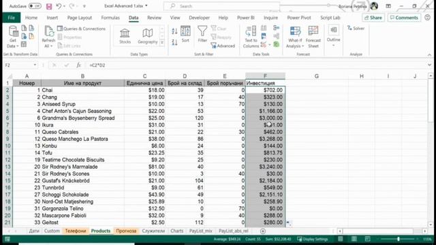
Task: Click Manage Data Model green icon
Action: coord(276,44)
